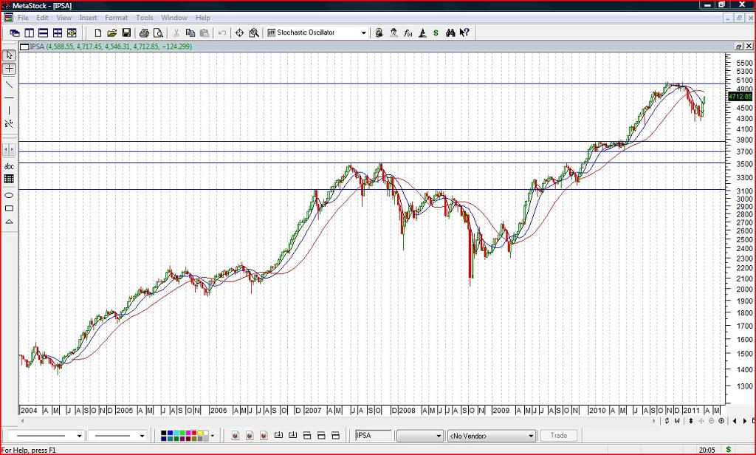Expand the color palette dropdown arrow
This screenshot has height=455, width=756.
pos(212,436)
